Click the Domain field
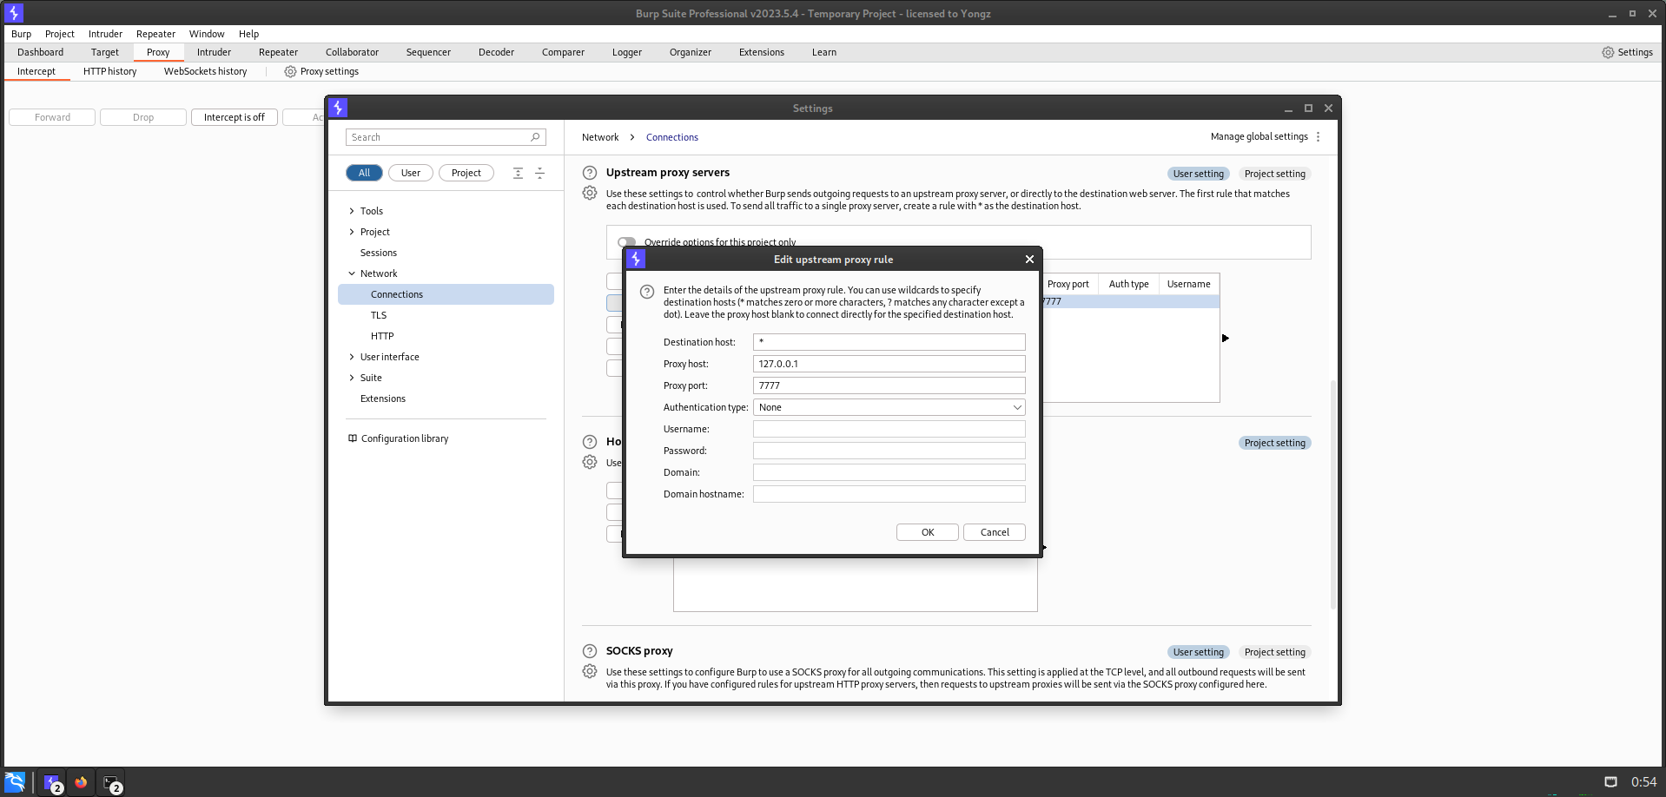The width and height of the screenshot is (1666, 797). (889, 472)
